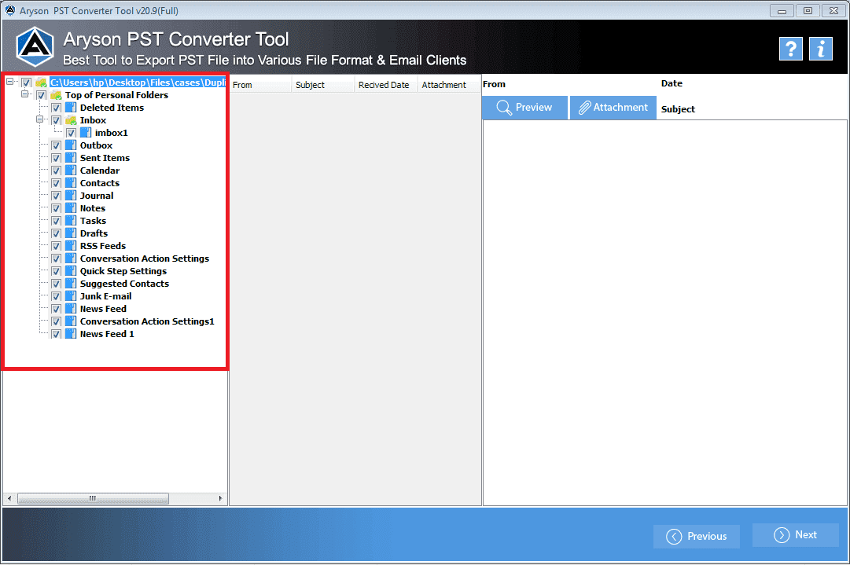
Task: Click the News Feed folder icon
Action: [x=71, y=308]
